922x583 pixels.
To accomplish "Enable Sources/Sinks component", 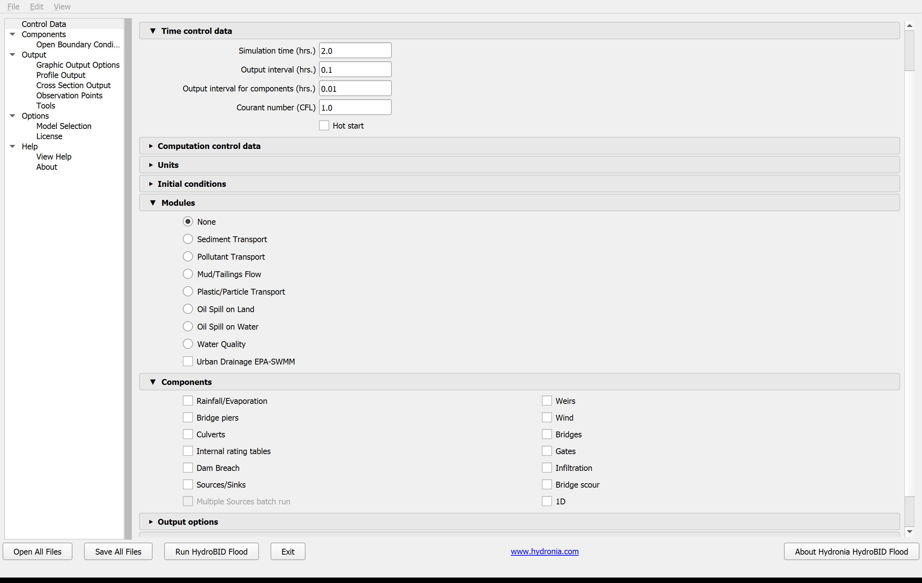I will coord(188,485).
